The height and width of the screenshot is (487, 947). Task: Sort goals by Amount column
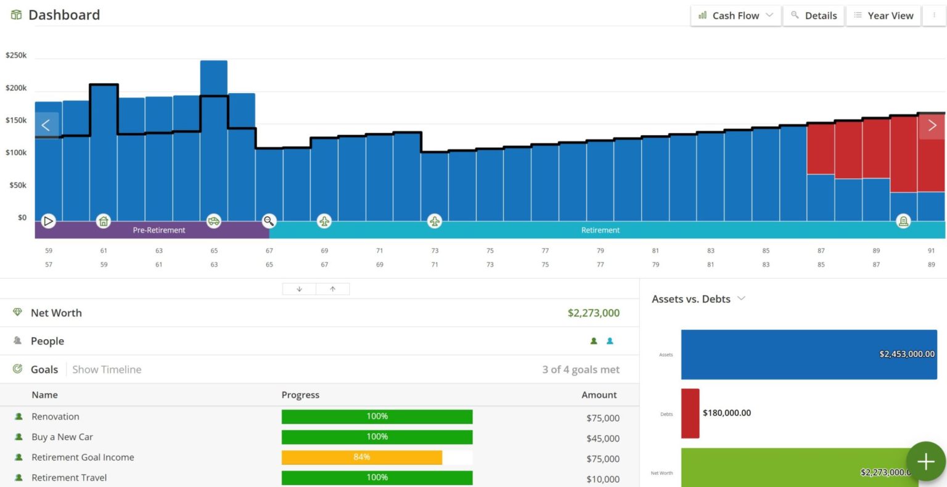tap(599, 395)
